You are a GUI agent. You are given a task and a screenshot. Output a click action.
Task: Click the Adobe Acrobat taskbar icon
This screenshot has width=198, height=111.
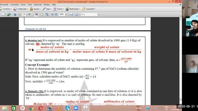[85, 108]
